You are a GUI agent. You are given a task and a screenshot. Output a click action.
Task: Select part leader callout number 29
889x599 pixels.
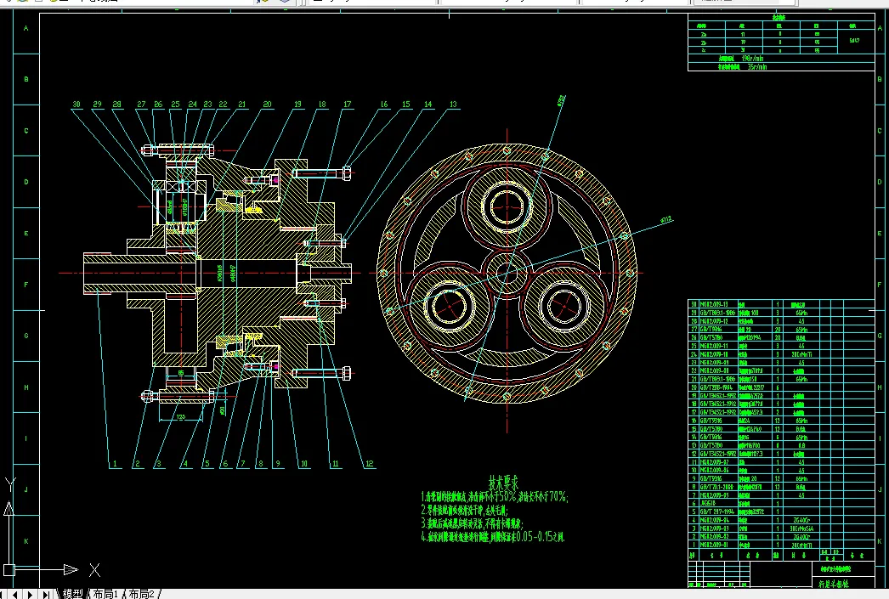click(x=98, y=105)
